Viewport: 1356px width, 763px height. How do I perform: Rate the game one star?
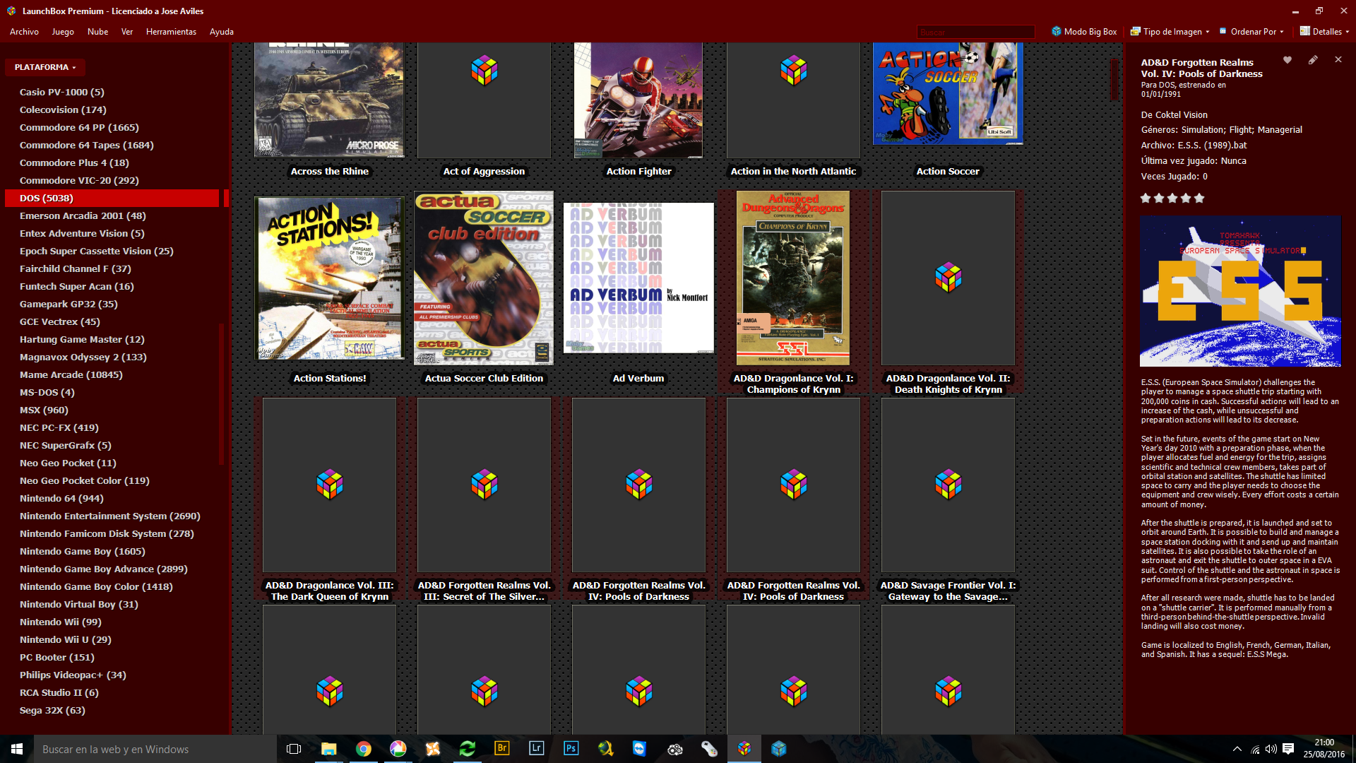(1146, 199)
